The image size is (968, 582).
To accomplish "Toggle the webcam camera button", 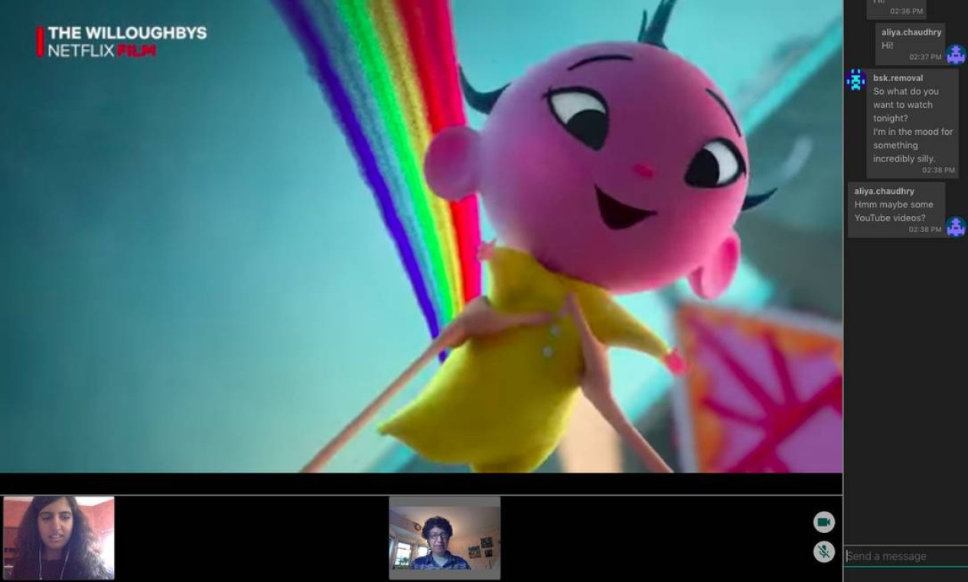I will 823,522.
